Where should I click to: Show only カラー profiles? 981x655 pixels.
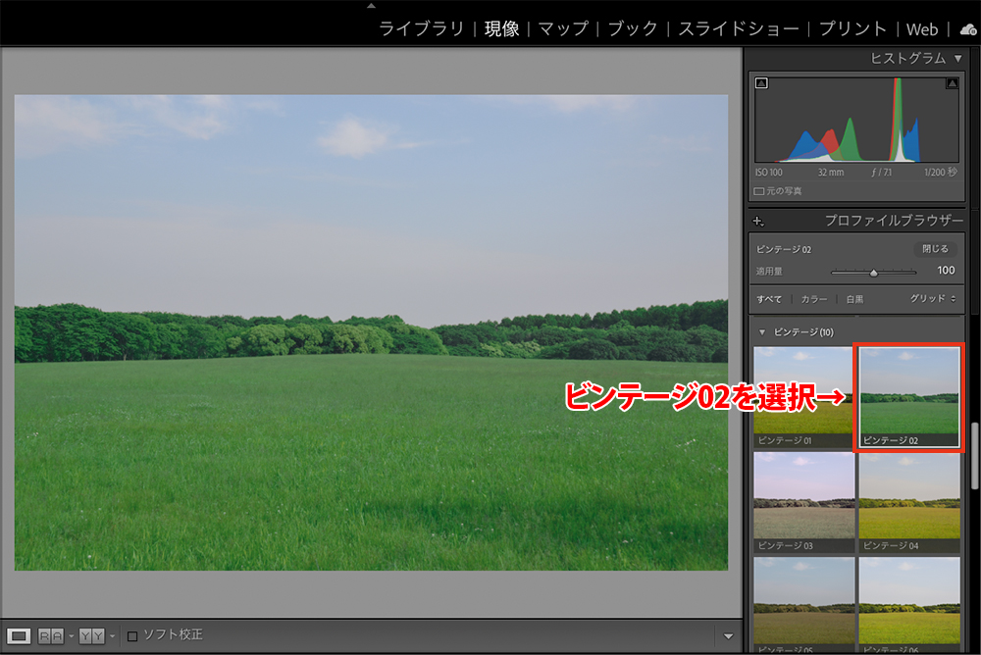(814, 299)
